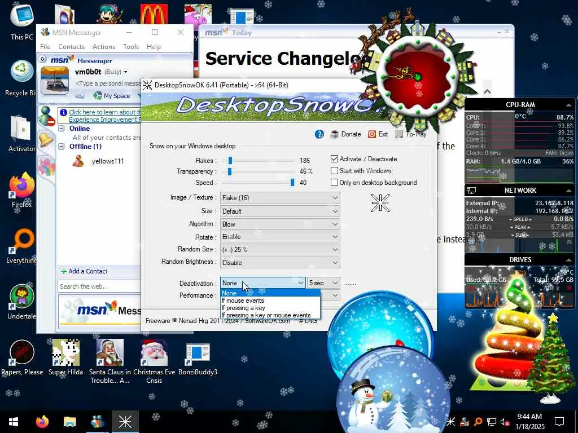Image resolution: width=578 pixels, height=433 pixels.
Task: Open Santa Claus in Trouble desktop icon
Action: click(110, 361)
